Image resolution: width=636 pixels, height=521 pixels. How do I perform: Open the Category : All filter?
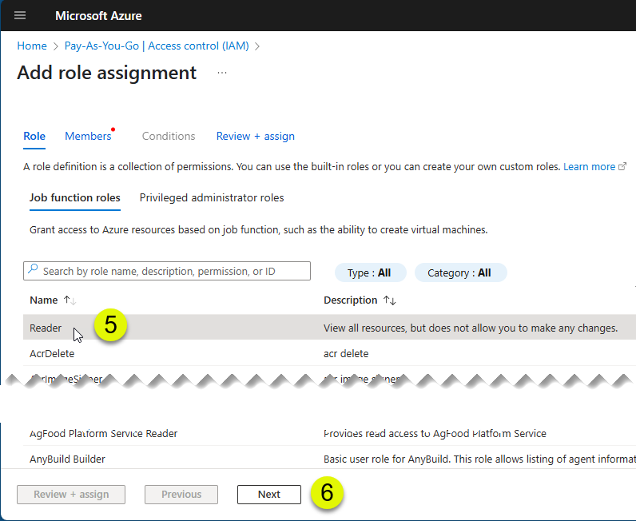[x=460, y=272]
